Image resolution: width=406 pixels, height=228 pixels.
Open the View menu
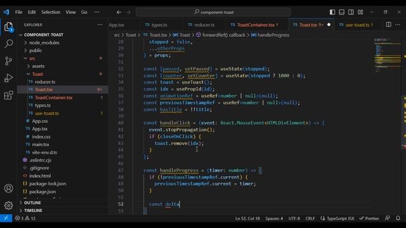[70, 12]
